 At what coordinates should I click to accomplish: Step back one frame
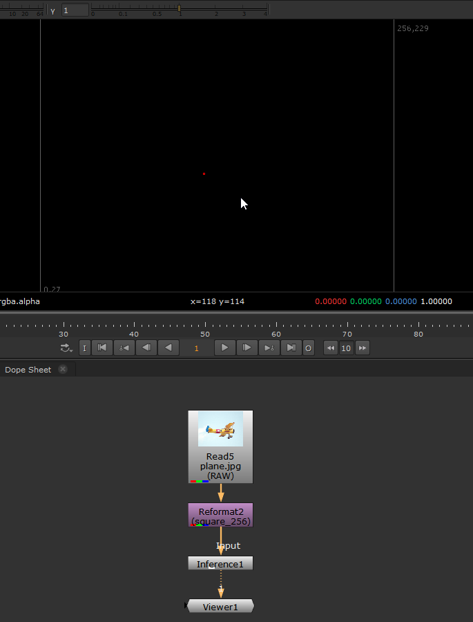point(146,348)
